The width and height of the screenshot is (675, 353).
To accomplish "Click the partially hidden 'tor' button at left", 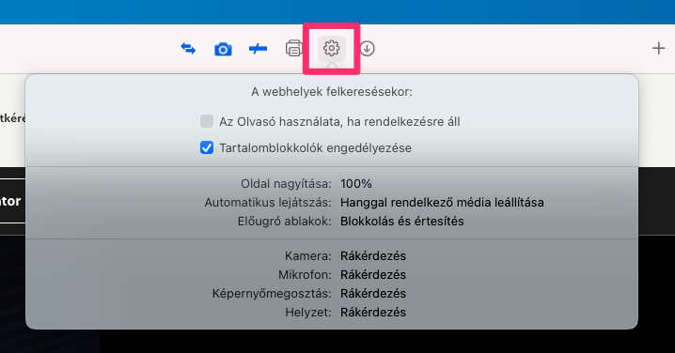I will coord(12,201).
